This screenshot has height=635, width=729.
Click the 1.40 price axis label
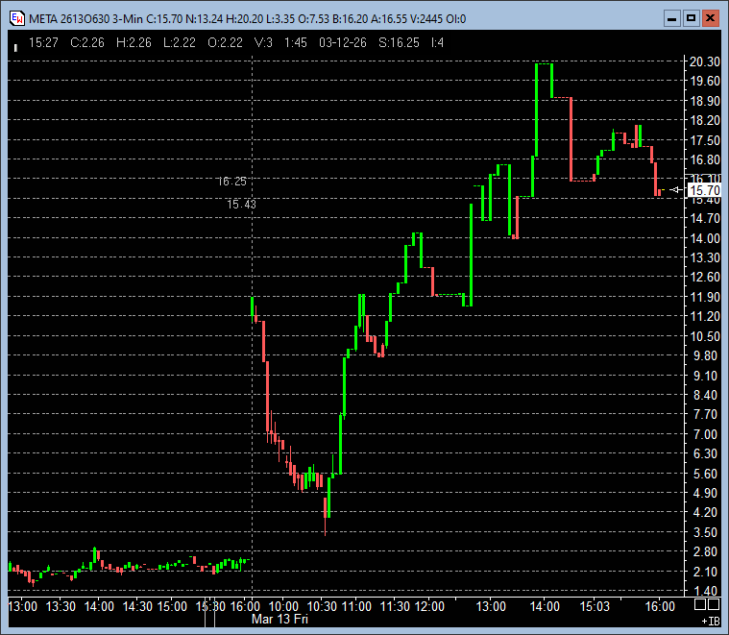point(704,591)
